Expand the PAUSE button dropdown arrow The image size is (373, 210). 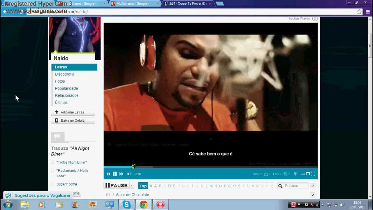point(132,185)
